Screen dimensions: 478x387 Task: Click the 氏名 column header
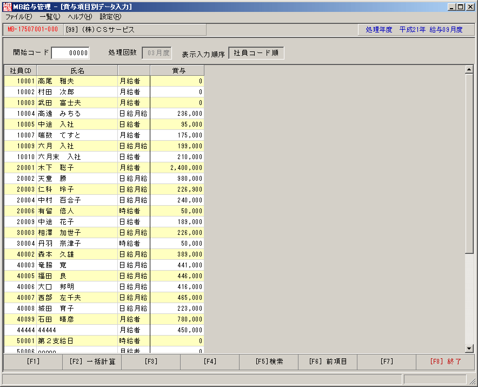[77, 70]
